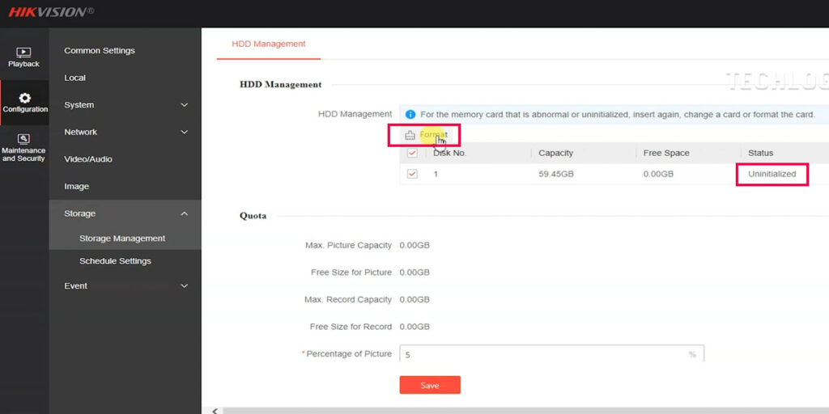Viewport: 829px width, 414px height.
Task: Click the horizontal scrollbar left arrow
Action: (x=215, y=411)
